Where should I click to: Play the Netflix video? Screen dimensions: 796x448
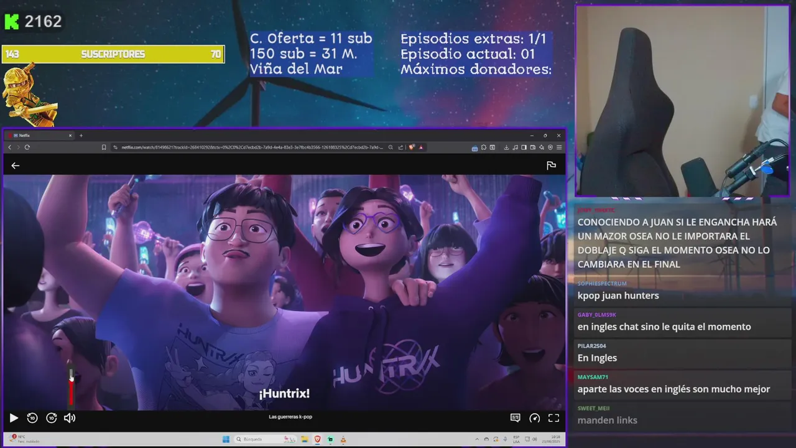14,418
